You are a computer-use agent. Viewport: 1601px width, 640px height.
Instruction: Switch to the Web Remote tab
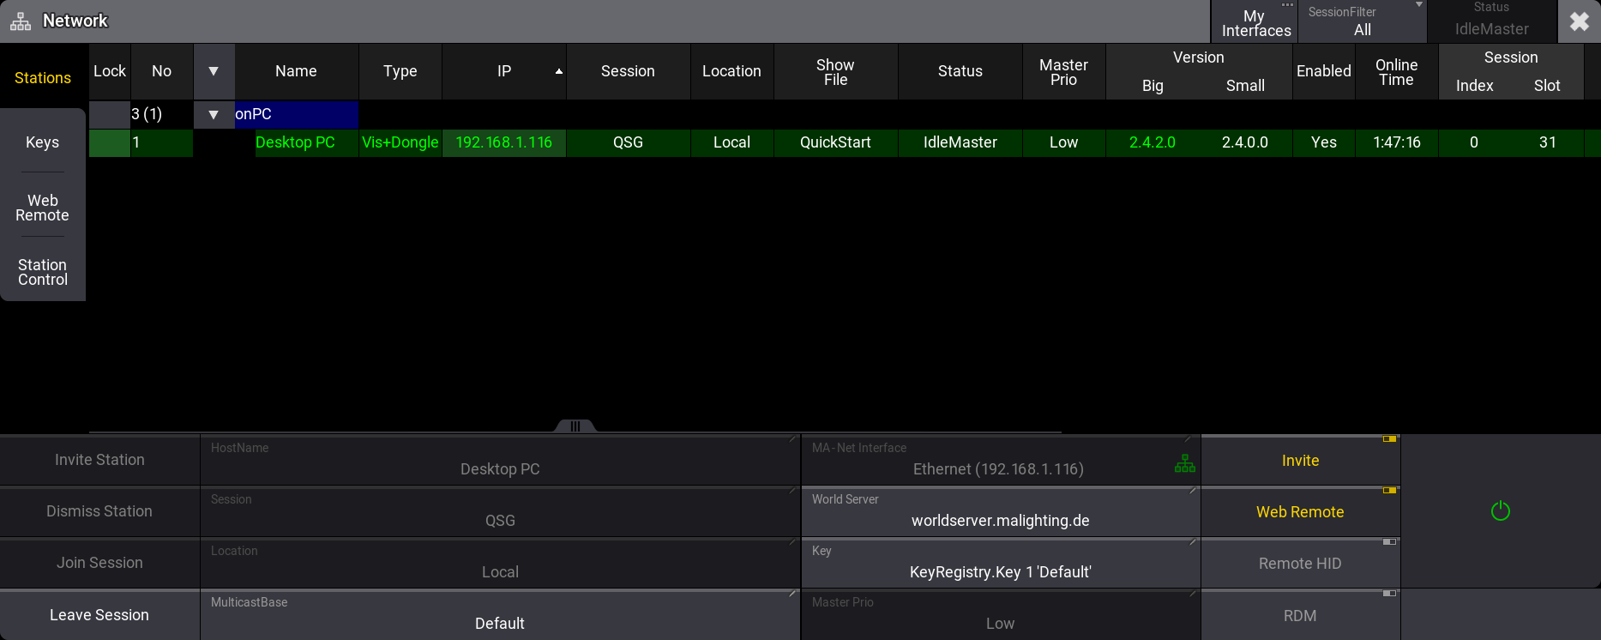(x=43, y=208)
